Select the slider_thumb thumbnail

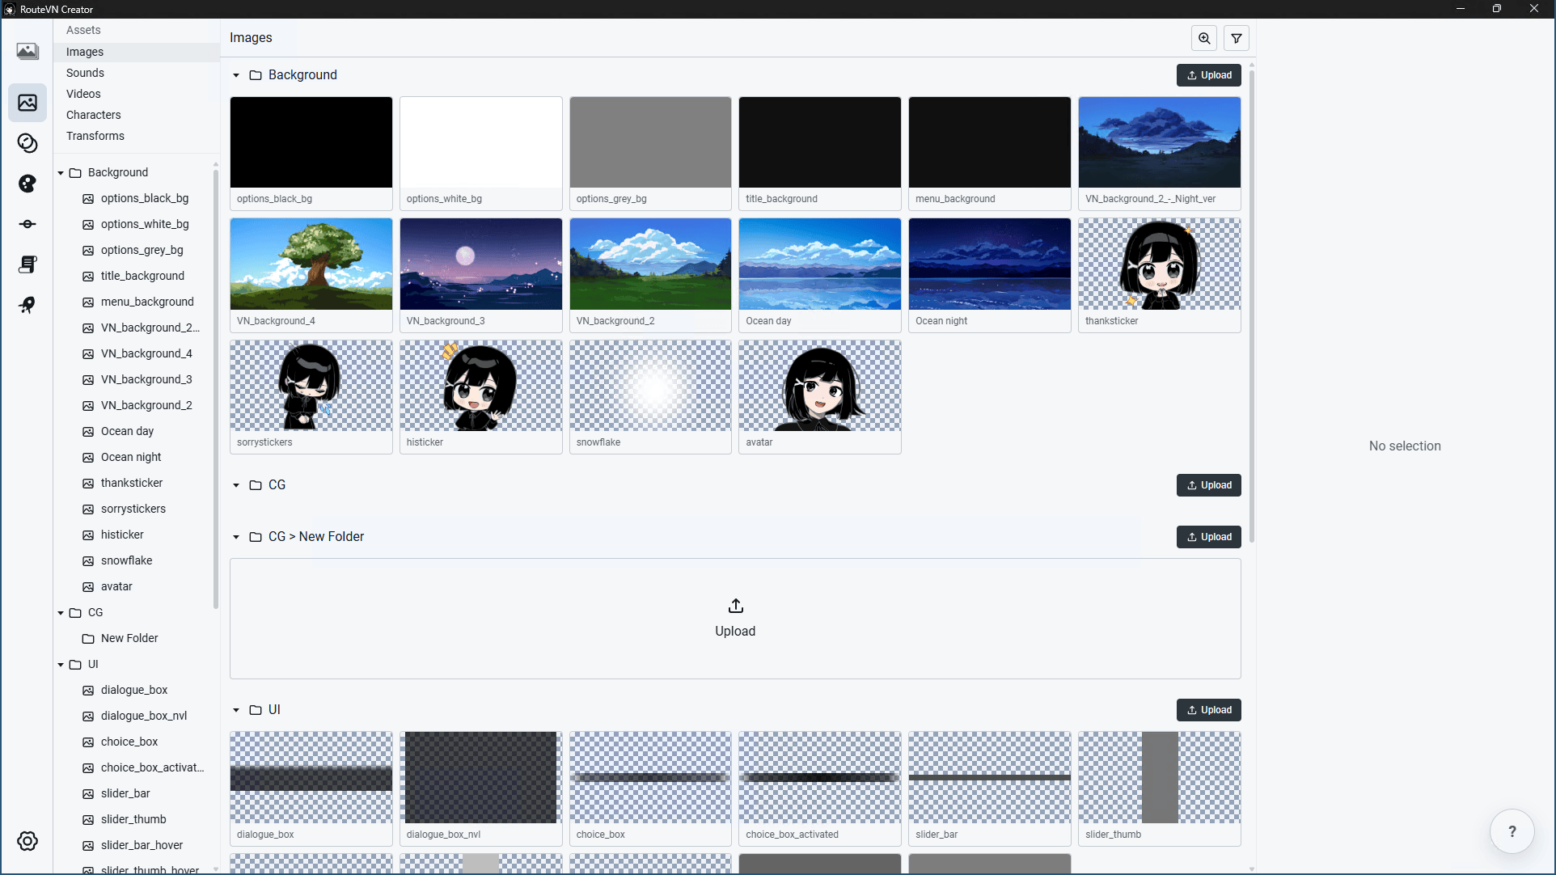pos(1159,788)
